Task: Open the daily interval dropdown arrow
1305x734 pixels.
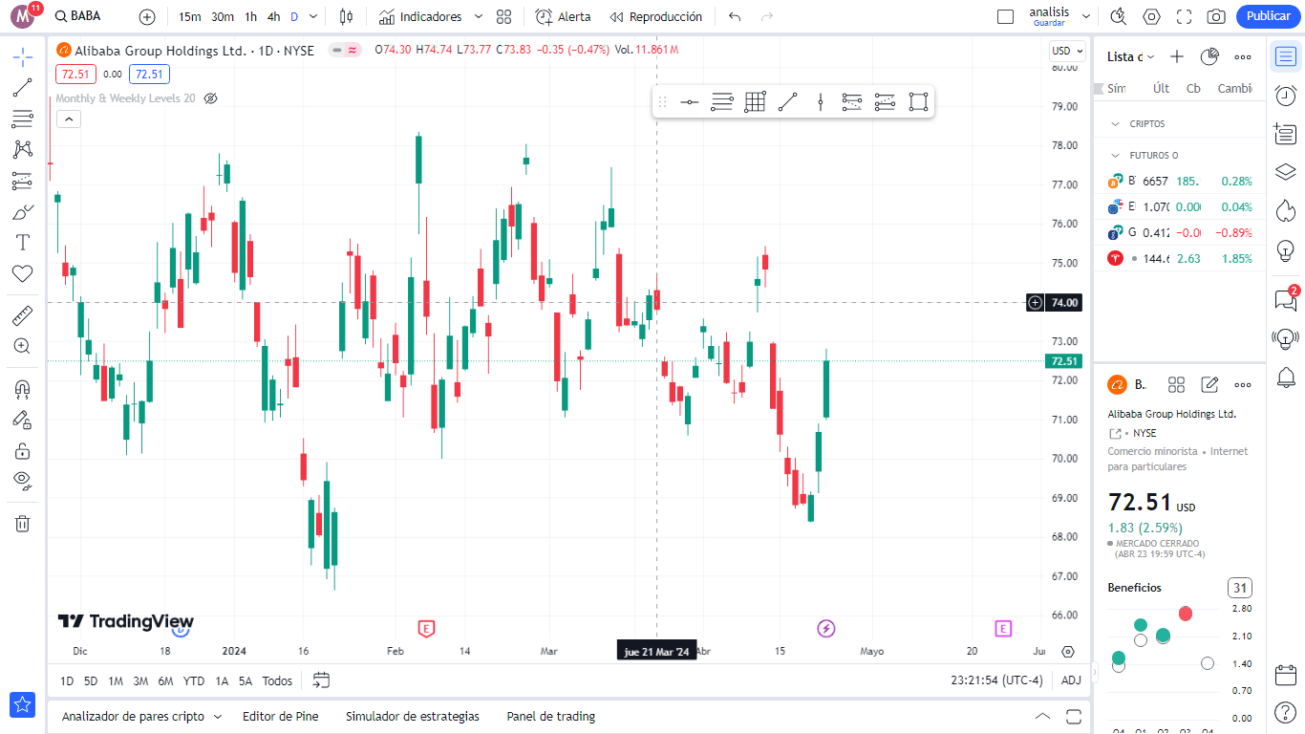Action: click(x=310, y=16)
